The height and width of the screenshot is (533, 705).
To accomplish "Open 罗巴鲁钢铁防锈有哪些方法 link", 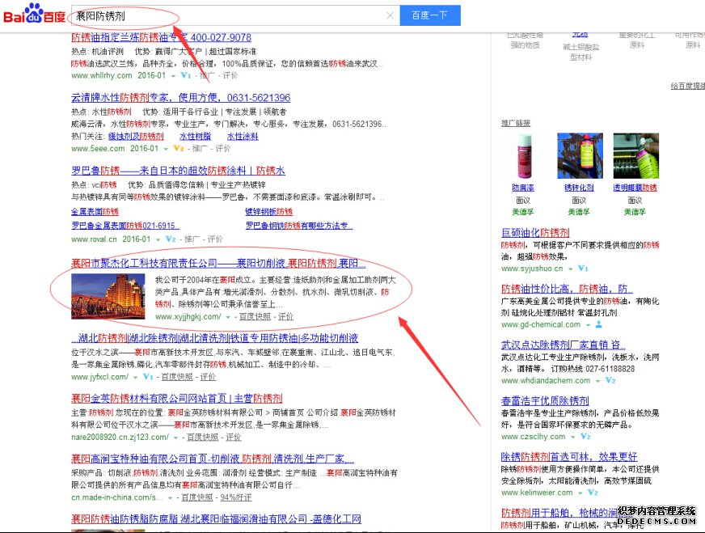I will (299, 226).
